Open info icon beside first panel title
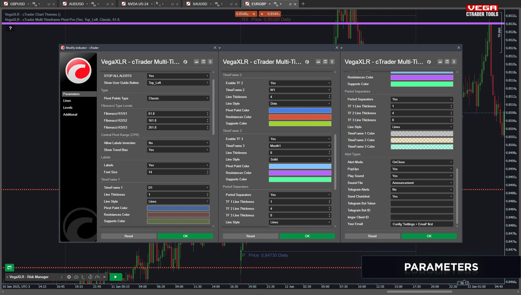The image size is (521, 295). point(186,62)
